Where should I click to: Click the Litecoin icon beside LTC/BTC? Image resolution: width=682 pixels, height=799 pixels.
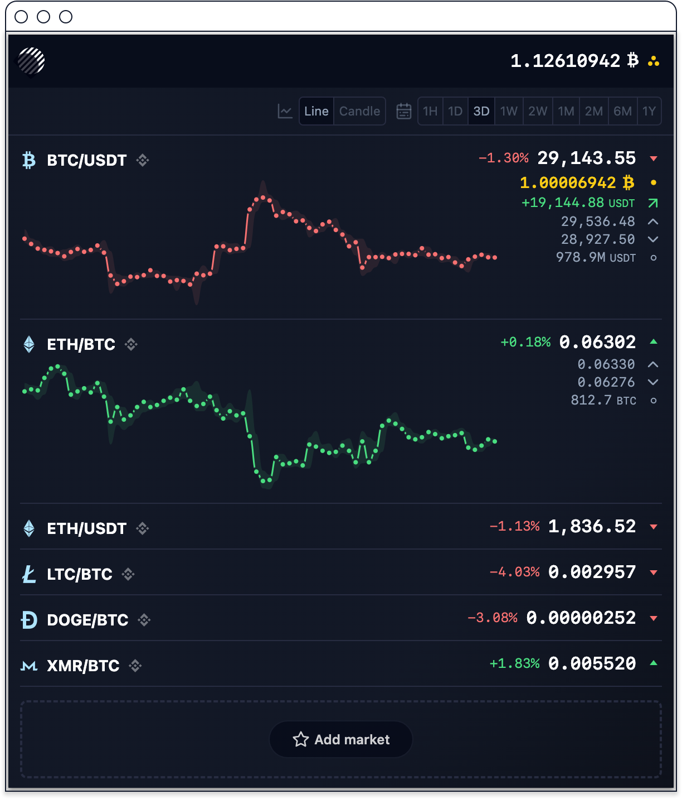[x=29, y=574]
